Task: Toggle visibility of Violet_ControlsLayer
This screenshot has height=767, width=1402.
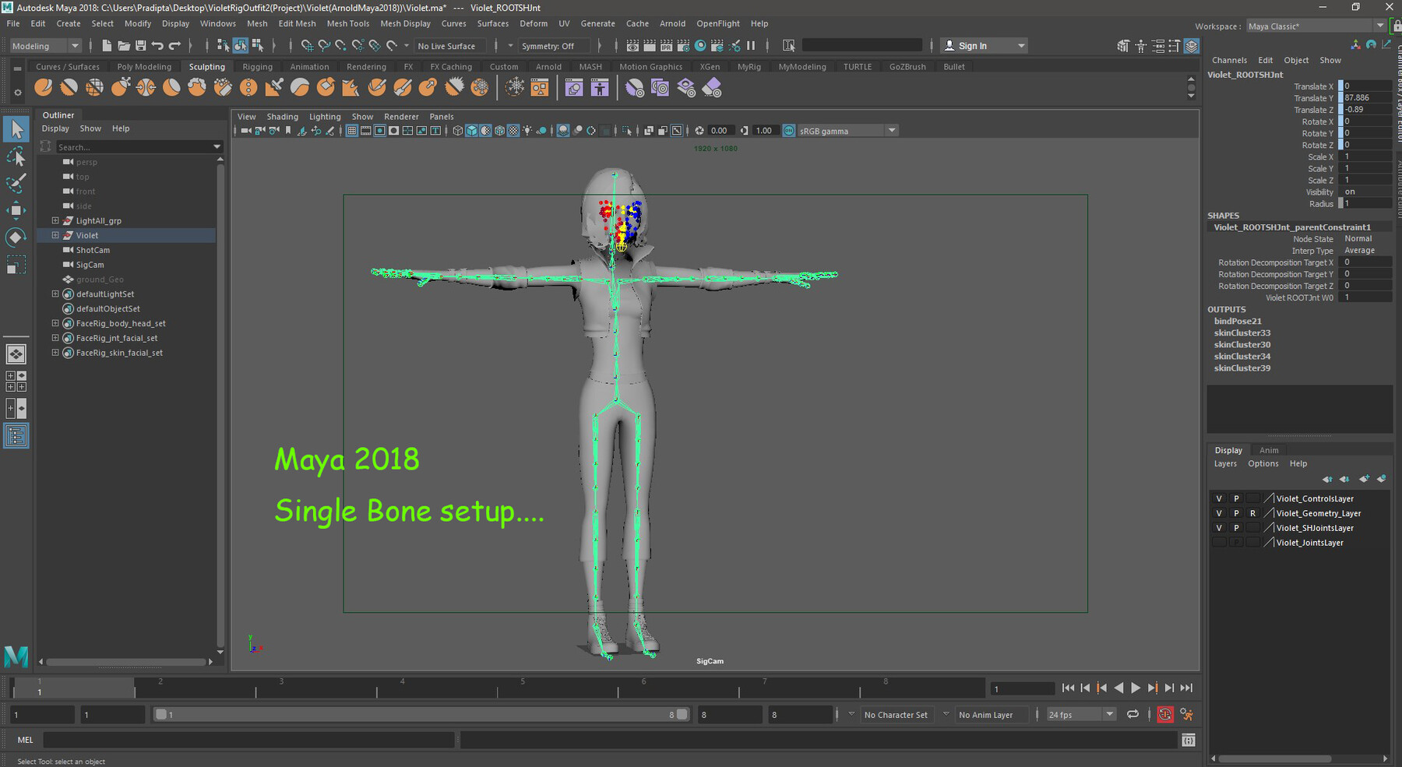Action: (1219, 498)
